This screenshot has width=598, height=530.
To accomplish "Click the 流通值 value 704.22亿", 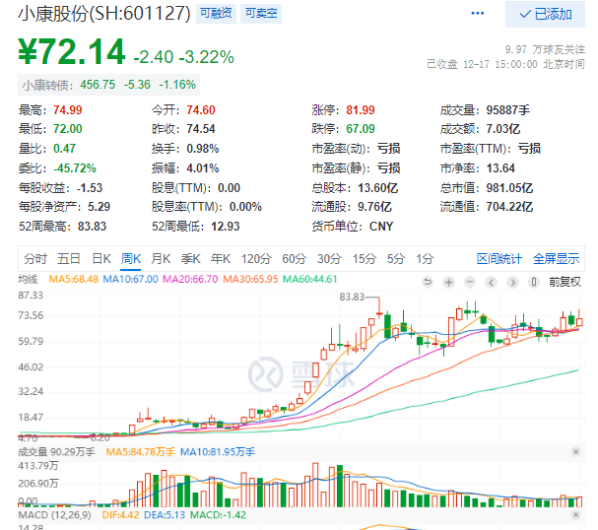I will (x=509, y=207).
